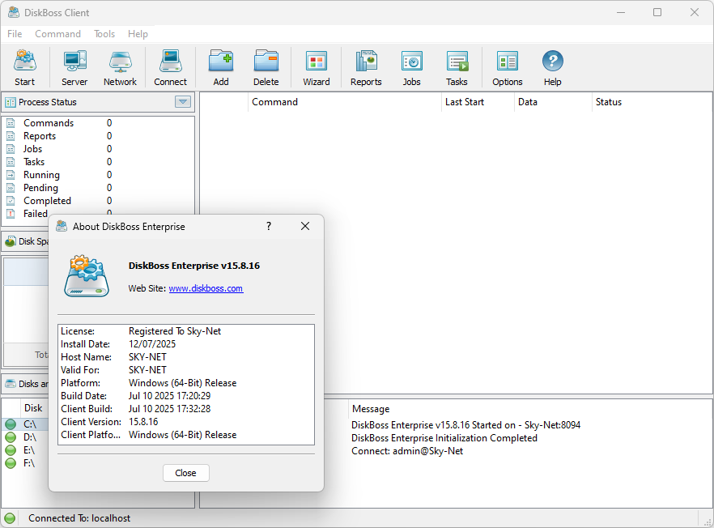Click the green F:\ disk status icon

pos(11,463)
